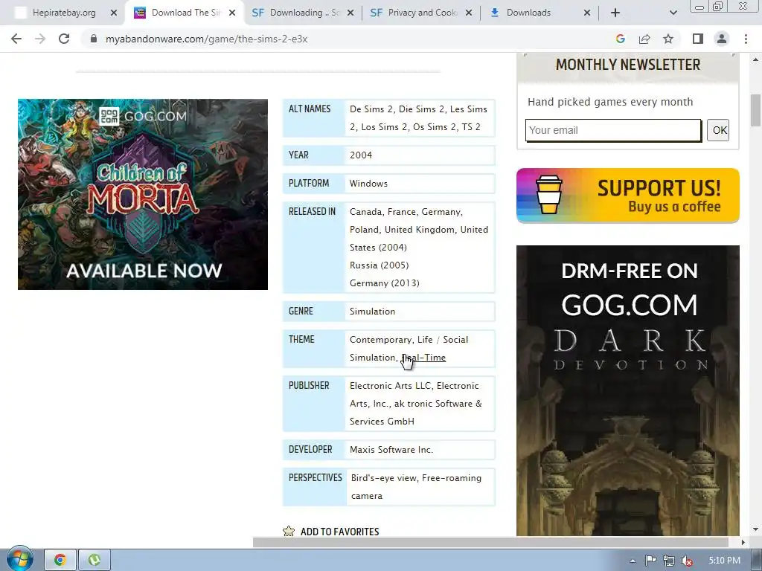Image resolution: width=762 pixels, height=571 pixels.
Task: Submit newsletter with the OK button
Action: (718, 130)
